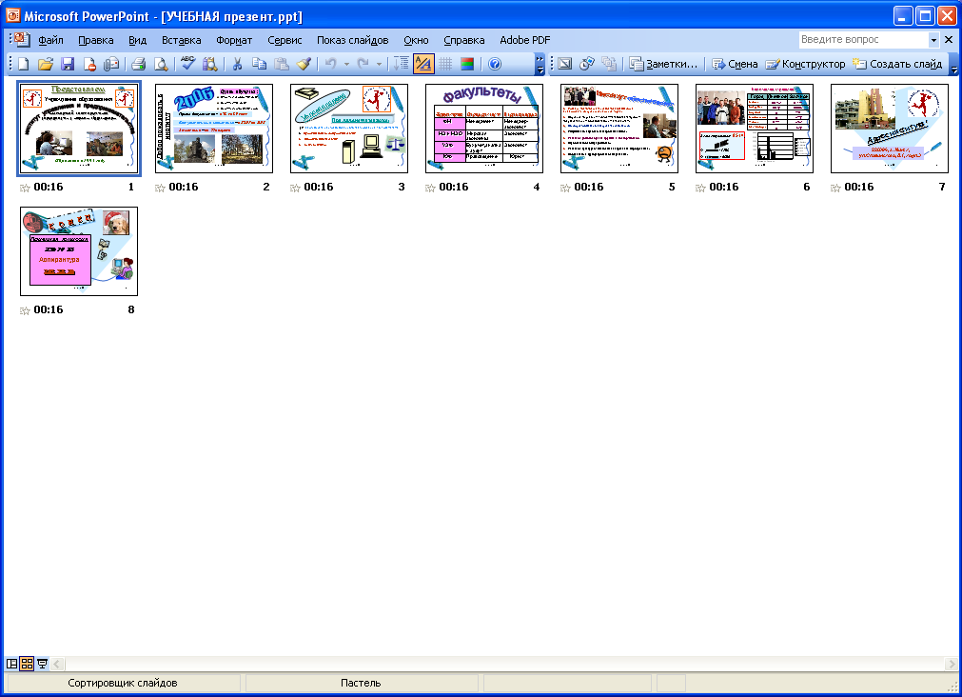Image resolution: width=962 pixels, height=697 pixels.
Task: Save the presentation with floppy icon
Action: [x=68, y=64]
